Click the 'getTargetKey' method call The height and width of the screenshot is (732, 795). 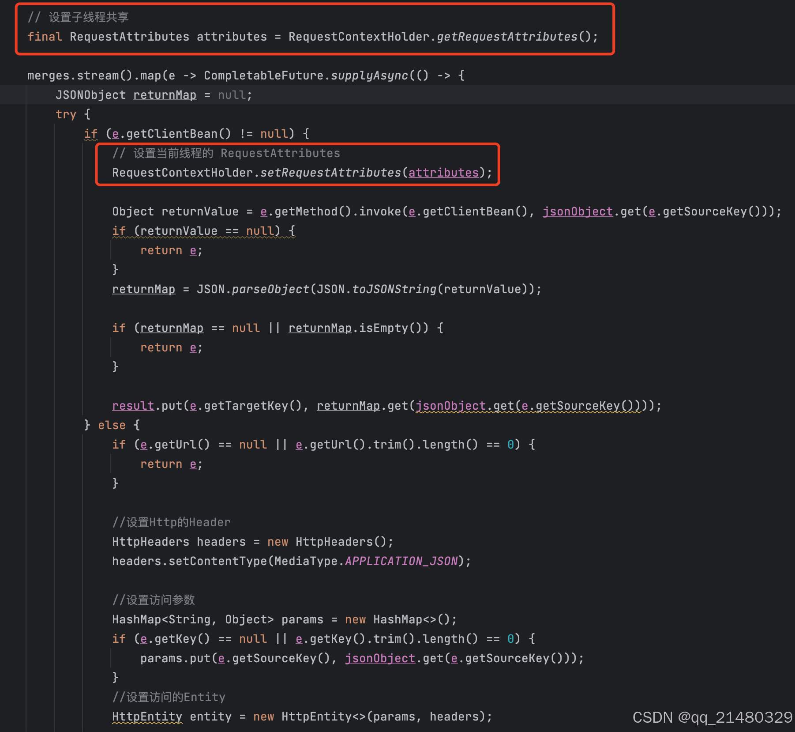click(x=246, y=406)
